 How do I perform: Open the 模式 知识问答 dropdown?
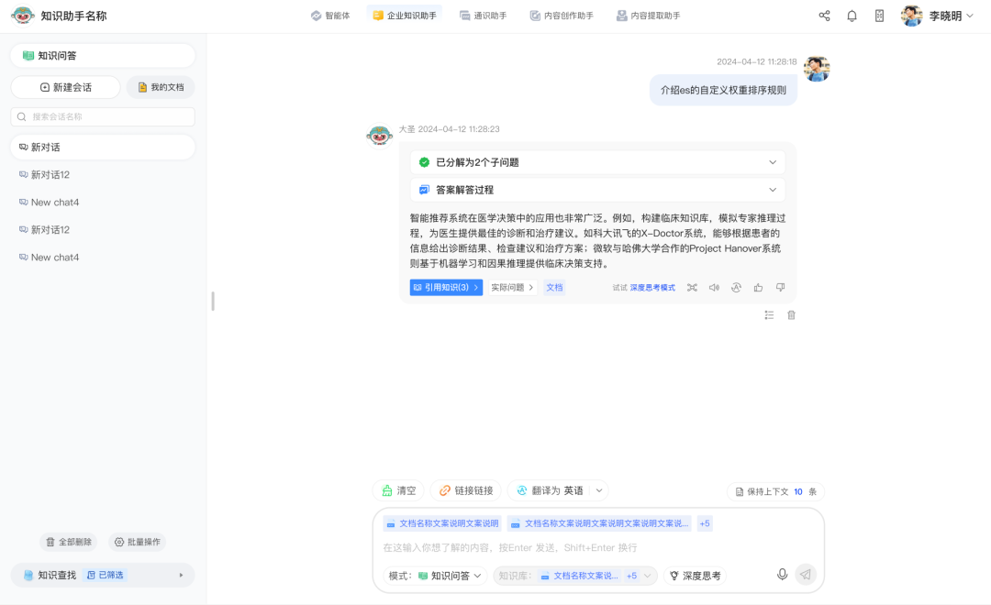pyautogui.click(x=436, y=576)
